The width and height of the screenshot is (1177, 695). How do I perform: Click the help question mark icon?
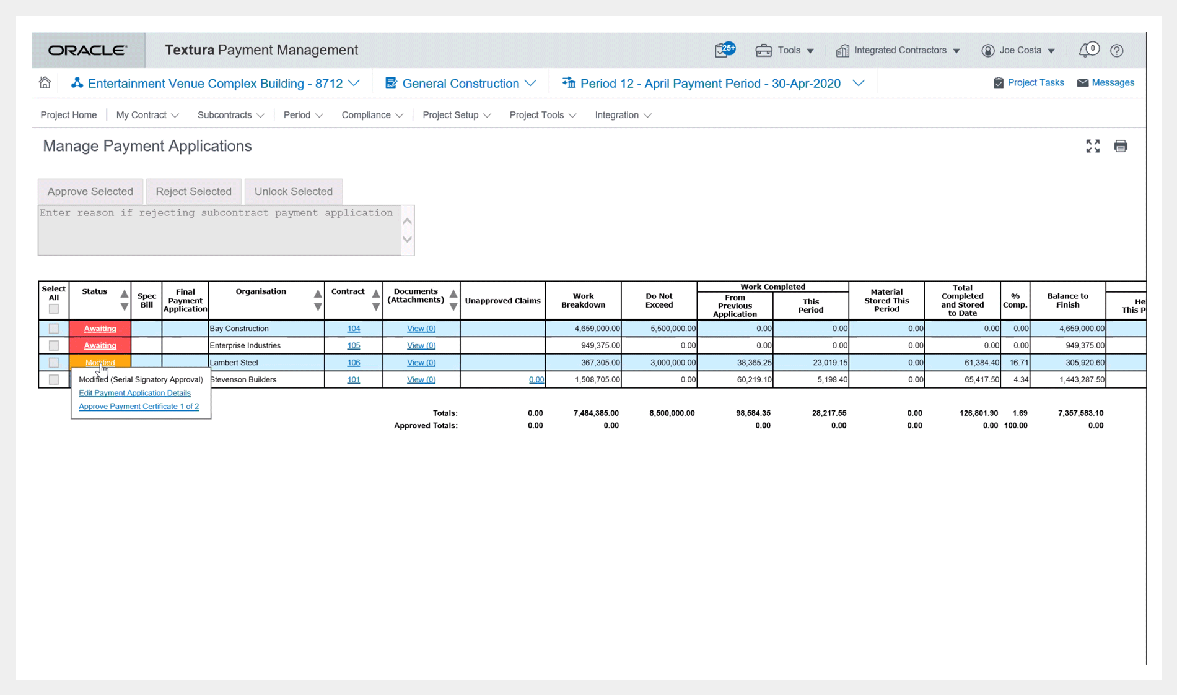[1116, 51]
